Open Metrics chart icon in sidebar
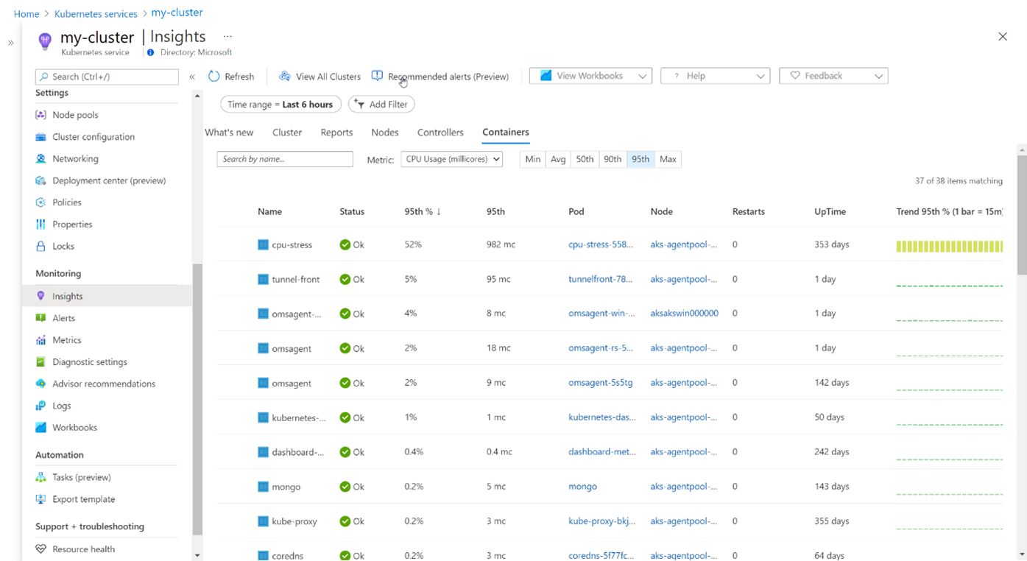This screenshot has width=1027, height=561. tap(40, 340)
